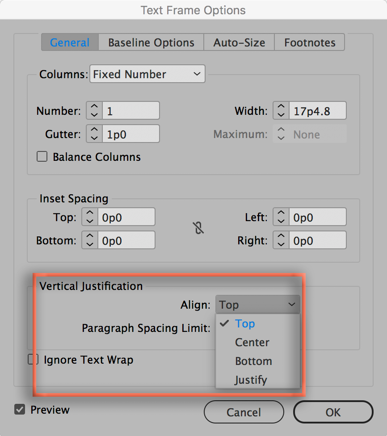
Task: Click the Bottom inset stepper arrows
Action: (90, 241)
